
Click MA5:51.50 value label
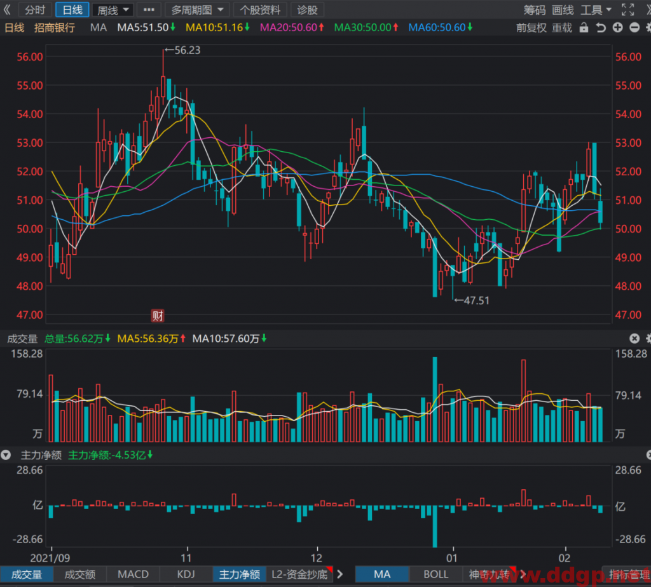pyautogui.click(x=146, y=28)
